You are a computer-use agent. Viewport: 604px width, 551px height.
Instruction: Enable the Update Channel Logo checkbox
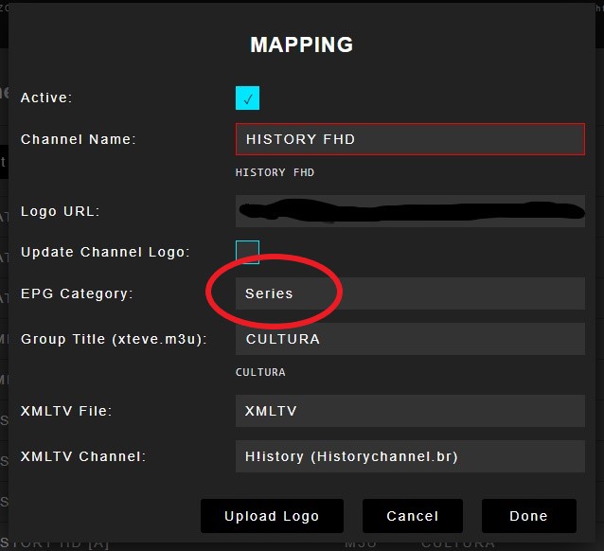(x=247, y=252)
